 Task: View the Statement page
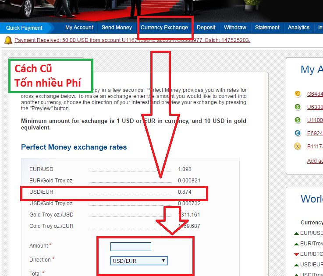click(x=267, y=28)
